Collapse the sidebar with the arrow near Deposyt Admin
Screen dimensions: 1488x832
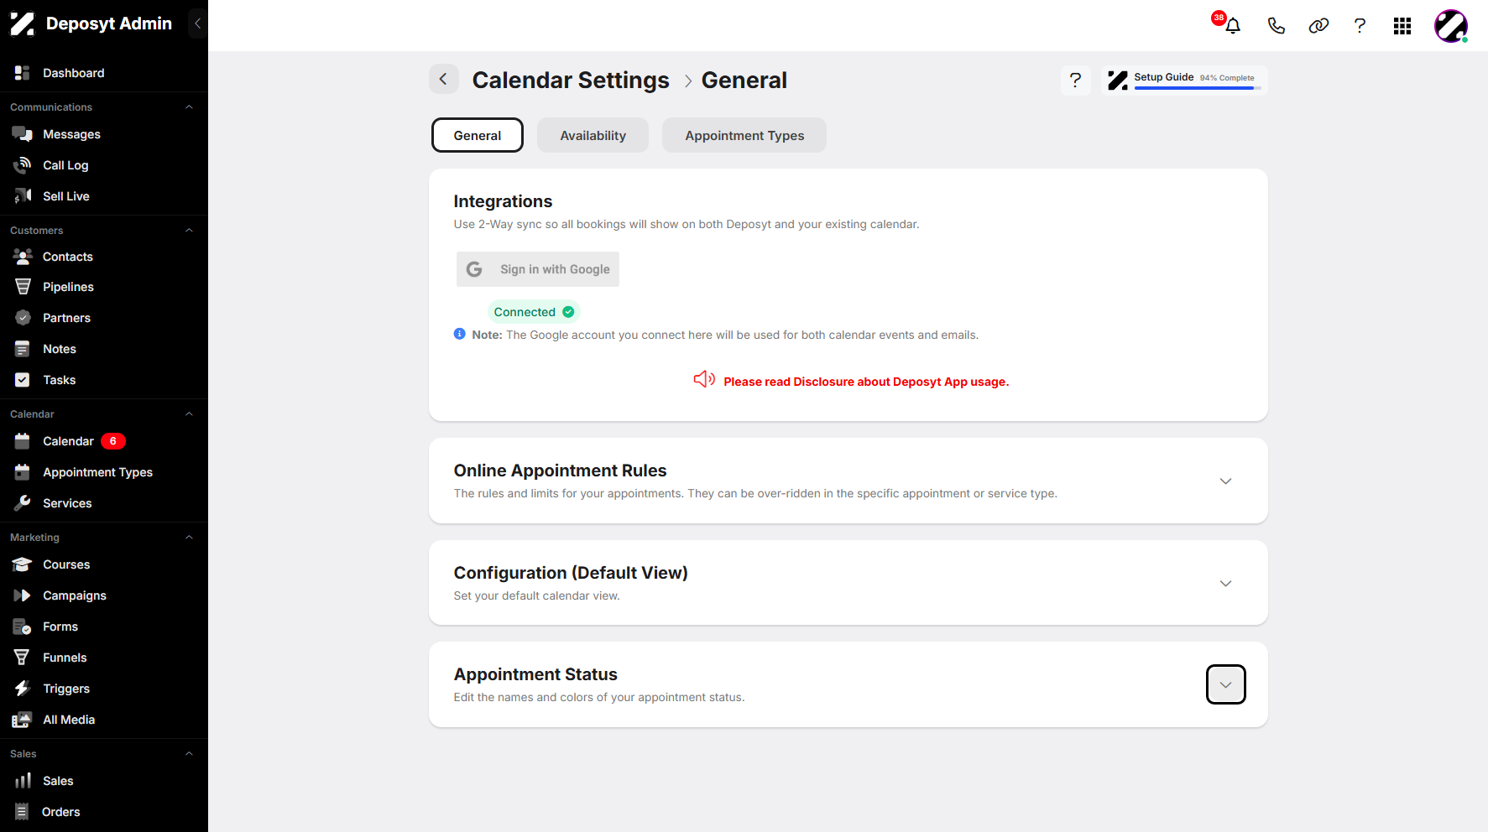(x=197, y=23)
